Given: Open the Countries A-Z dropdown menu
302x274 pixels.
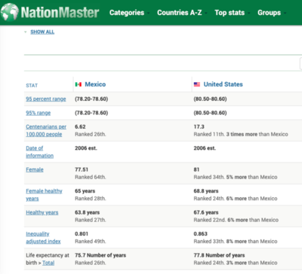Looking at the screenshot, I should pos(180,13).
